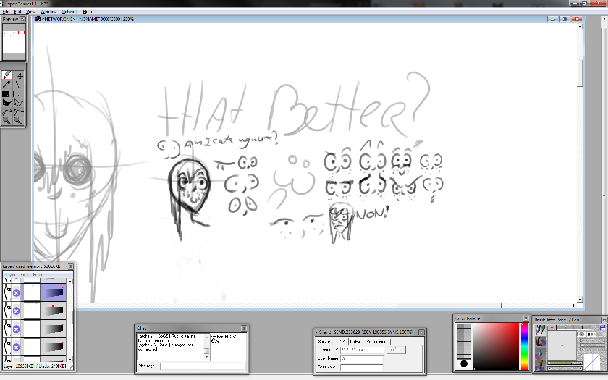Image resolution: width=608 pixels, height=380 pixels.
Task: Open the Layer menu in Layer panel
Action: [x=10, y=275]
